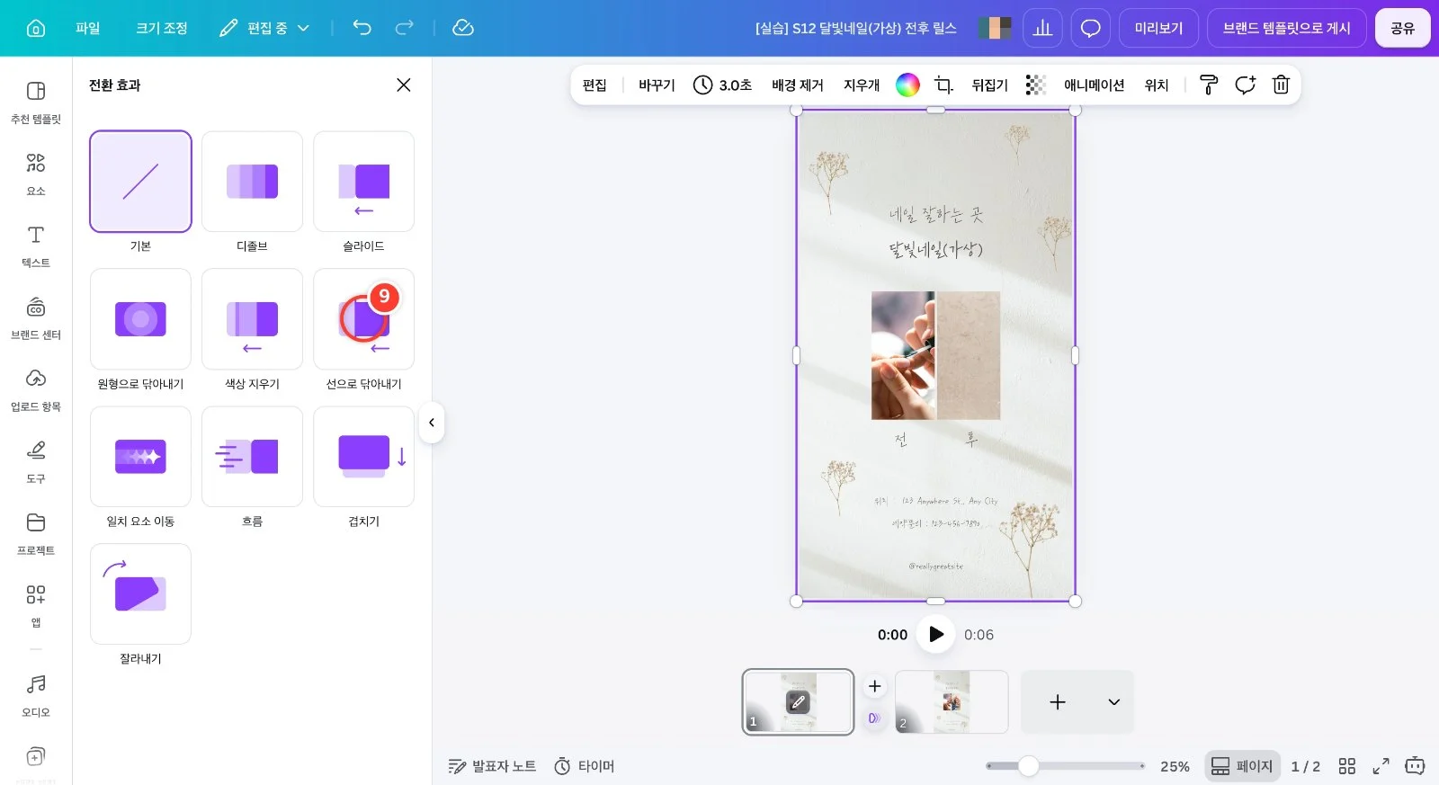Select the 일치 요소 이동 transition
Image resolution: width=1439 pixels, height=785 pixels.
(x=140, y=457)
